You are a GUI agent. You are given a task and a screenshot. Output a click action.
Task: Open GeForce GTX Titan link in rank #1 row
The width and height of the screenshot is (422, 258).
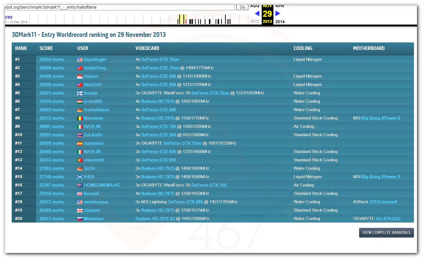pos(160,59)
